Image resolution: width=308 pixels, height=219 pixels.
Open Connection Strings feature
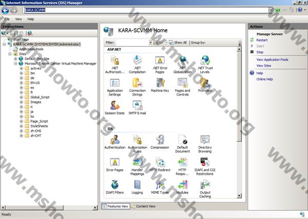tap(137, 87)
